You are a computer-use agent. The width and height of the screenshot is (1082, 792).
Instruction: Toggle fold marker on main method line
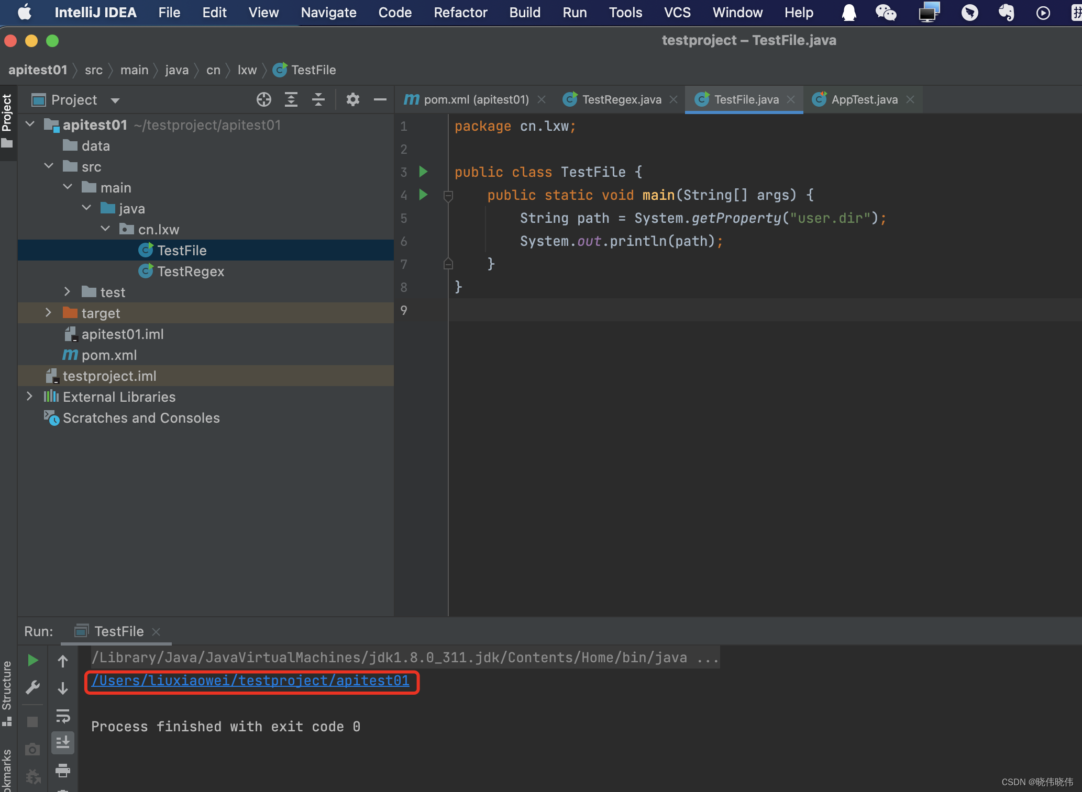coord(448,196)
